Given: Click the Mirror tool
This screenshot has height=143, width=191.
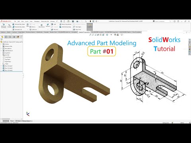Looking at the screenshot, I should click(33, 27).
